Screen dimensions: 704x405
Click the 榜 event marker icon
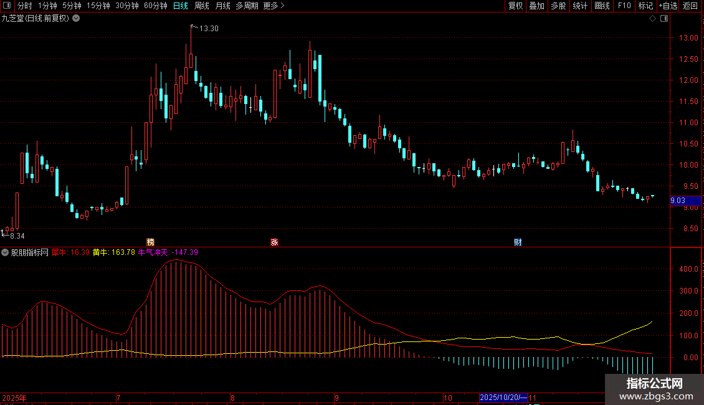[x=150, y=242]
